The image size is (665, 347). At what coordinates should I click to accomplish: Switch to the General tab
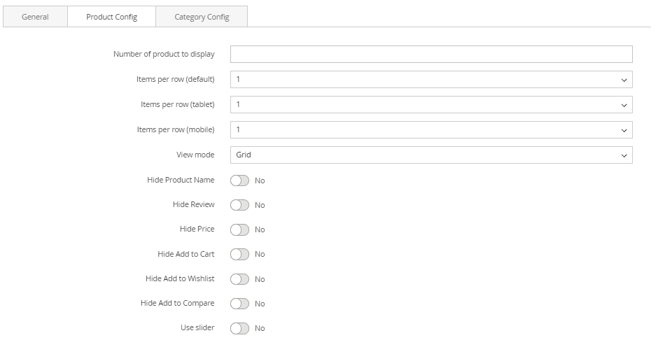point(35,17)
